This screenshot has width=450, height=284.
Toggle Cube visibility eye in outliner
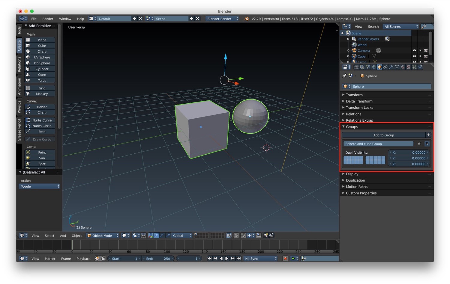[414, 56]
